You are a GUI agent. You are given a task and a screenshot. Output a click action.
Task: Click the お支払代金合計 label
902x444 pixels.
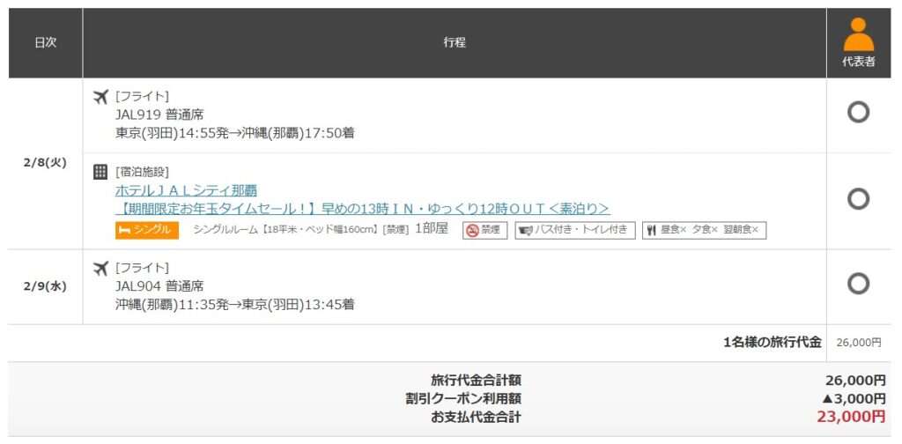tap(477, 417)
